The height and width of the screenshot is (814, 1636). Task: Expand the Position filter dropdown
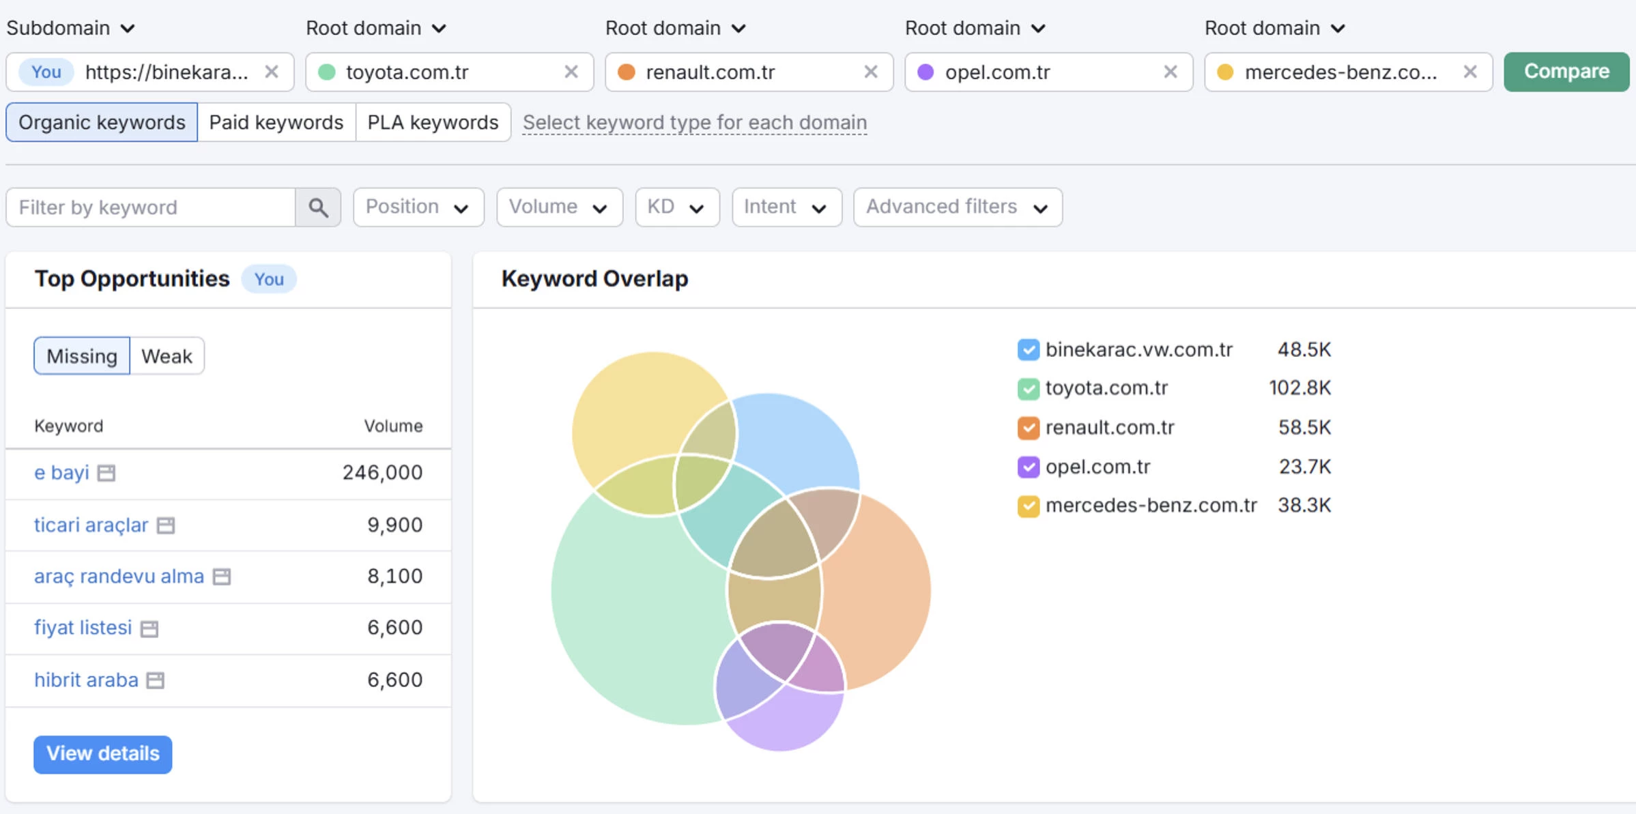(418, 207)
